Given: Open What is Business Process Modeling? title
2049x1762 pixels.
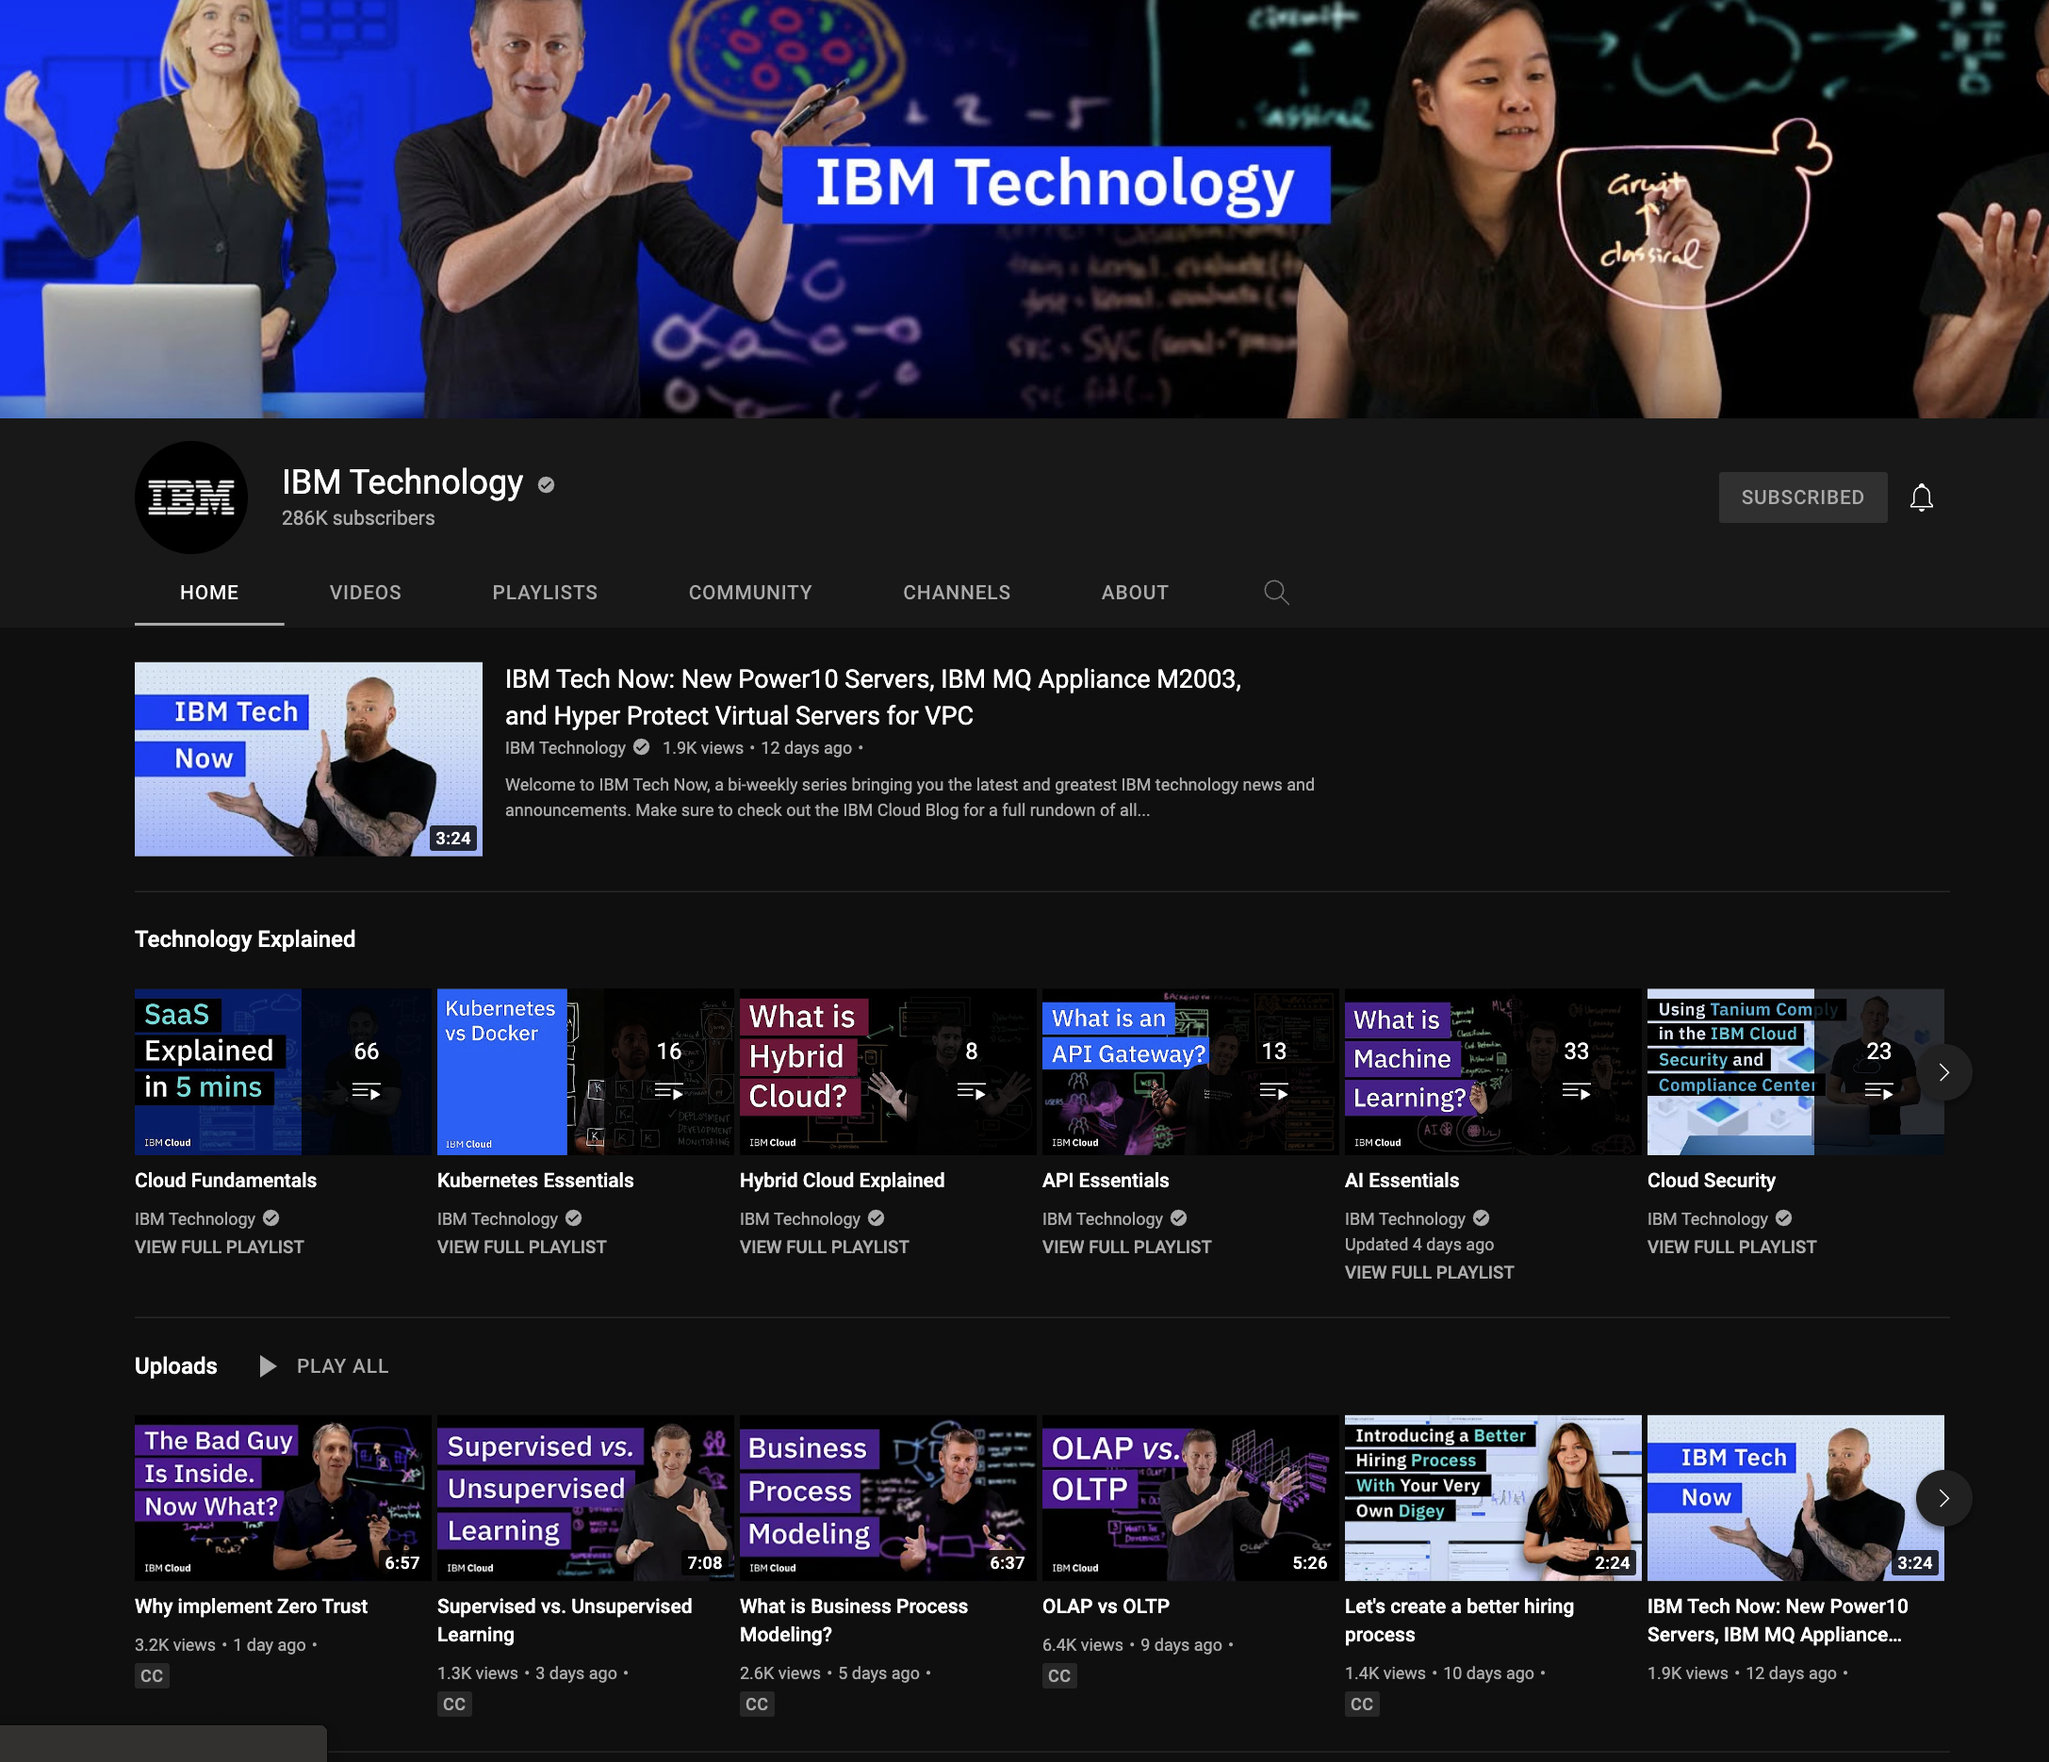Looking at the screenshot, I should point(853,1621).
